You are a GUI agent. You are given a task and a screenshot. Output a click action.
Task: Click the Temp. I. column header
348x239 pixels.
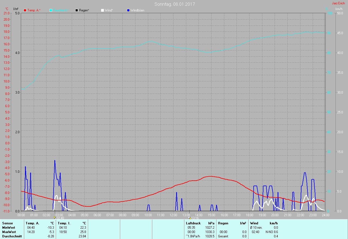tap(64, 223)
